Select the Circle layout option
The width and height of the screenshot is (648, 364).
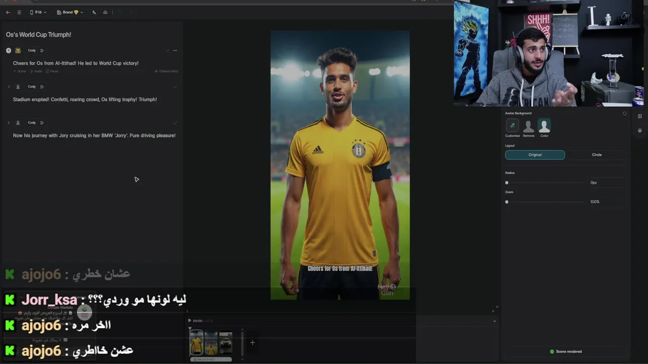(597, 155)
